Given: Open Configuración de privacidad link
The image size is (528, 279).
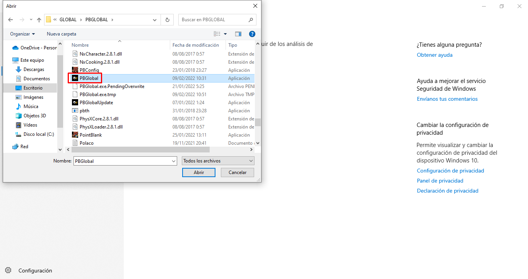Looking at the screenshot, I should click(451, 171).
